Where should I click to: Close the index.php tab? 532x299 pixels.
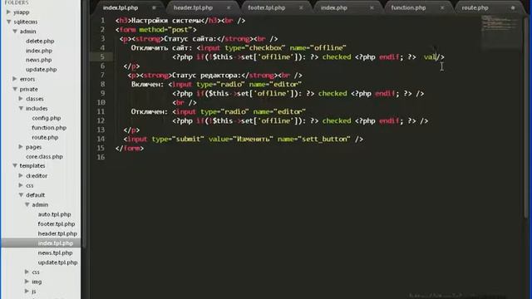[x=372, y=7]
